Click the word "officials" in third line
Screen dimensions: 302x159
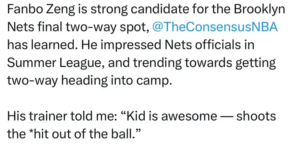(218, 44)
